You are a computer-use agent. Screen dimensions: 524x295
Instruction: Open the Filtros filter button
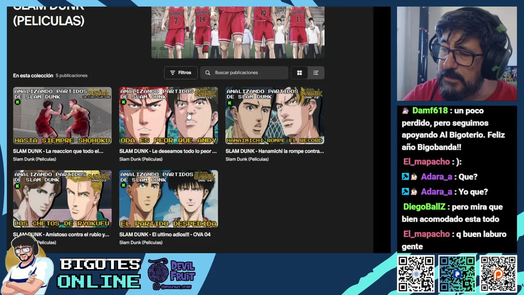tap(181, 73)
